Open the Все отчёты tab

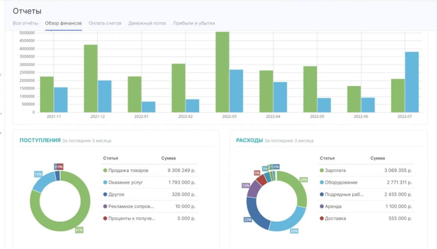25,23
